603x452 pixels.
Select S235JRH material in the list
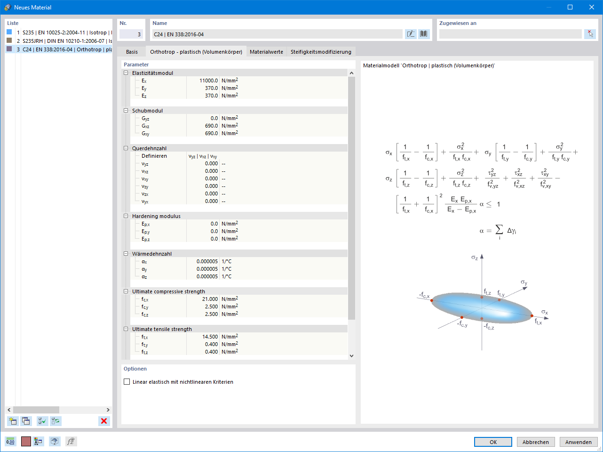point(59,41)
